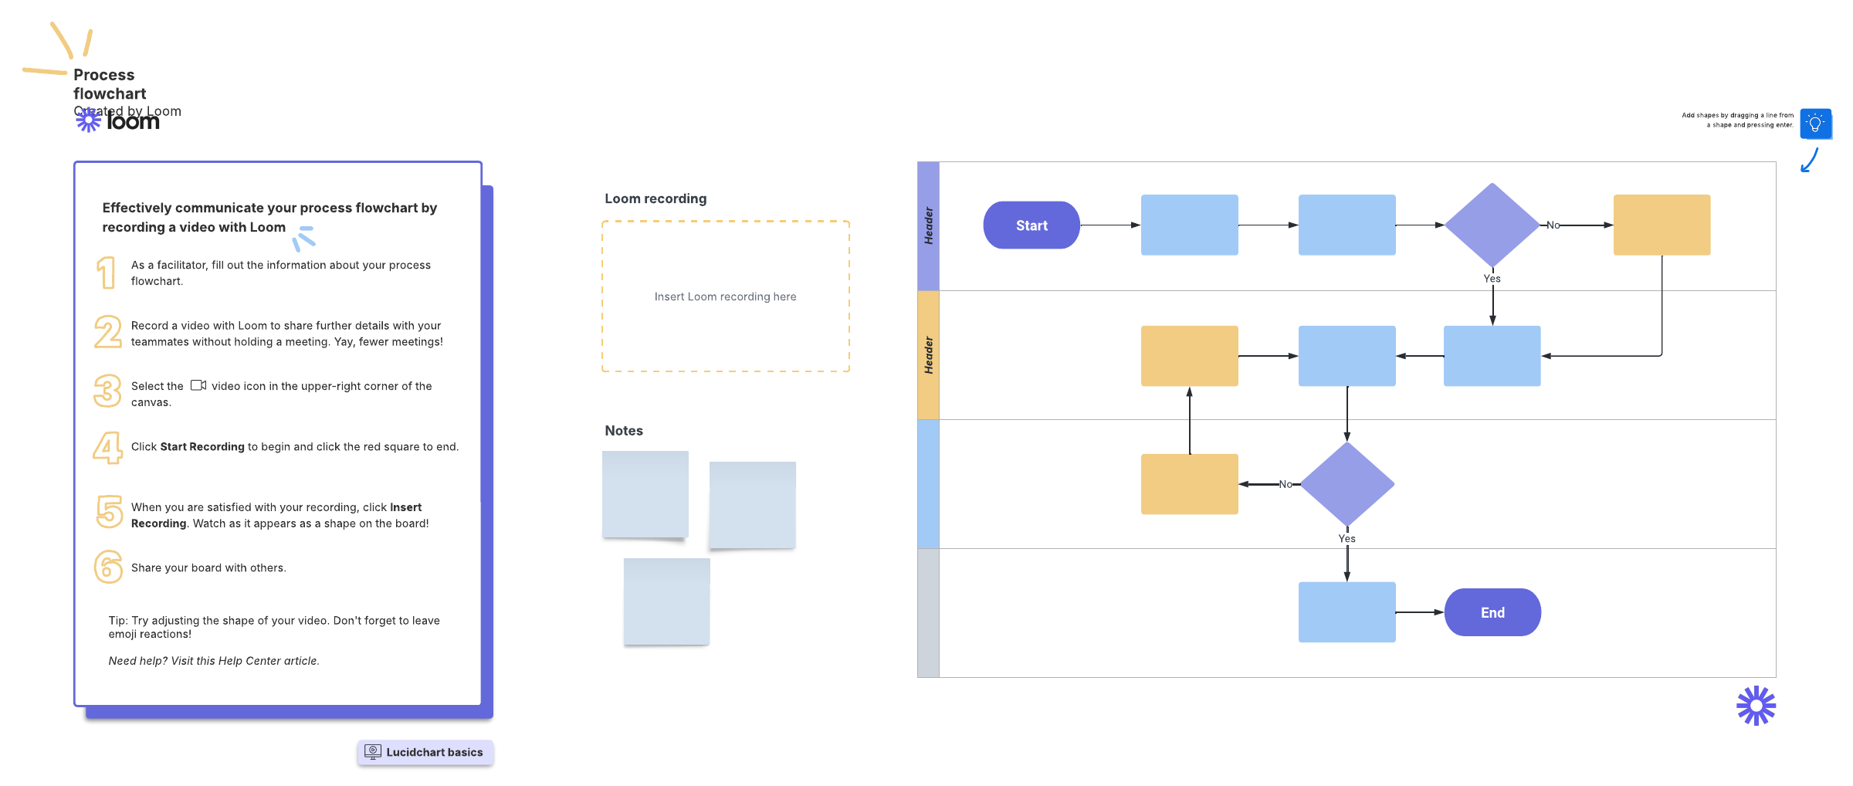Select the yellow Header swimlane label

click(x=928, y=355)
